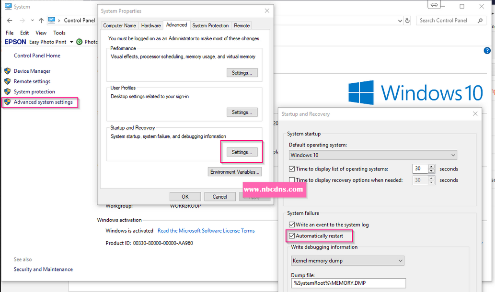
Task: Click the Product ID text
Action: click(x=149, y=243)
